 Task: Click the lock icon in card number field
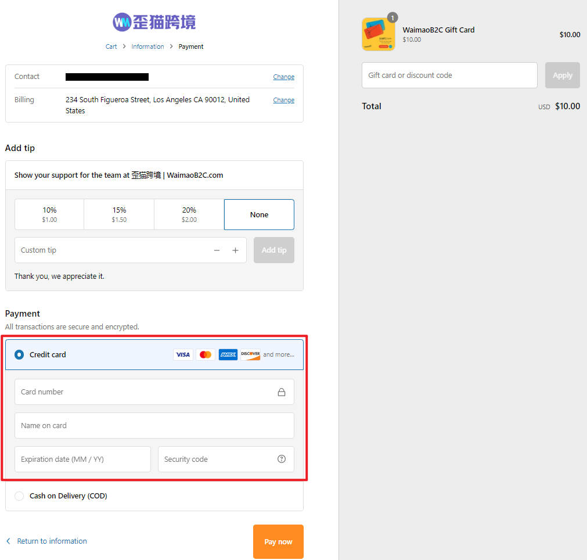click(282, 392)
